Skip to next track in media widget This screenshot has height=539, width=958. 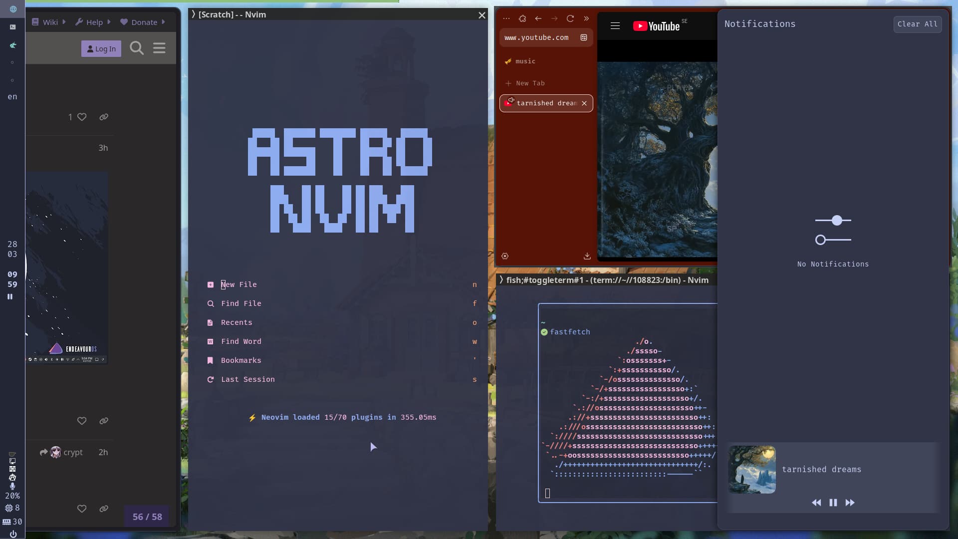[850, 503]
